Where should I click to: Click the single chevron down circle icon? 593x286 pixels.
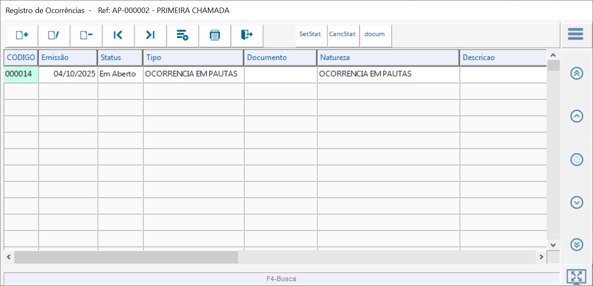pos(577,202)
